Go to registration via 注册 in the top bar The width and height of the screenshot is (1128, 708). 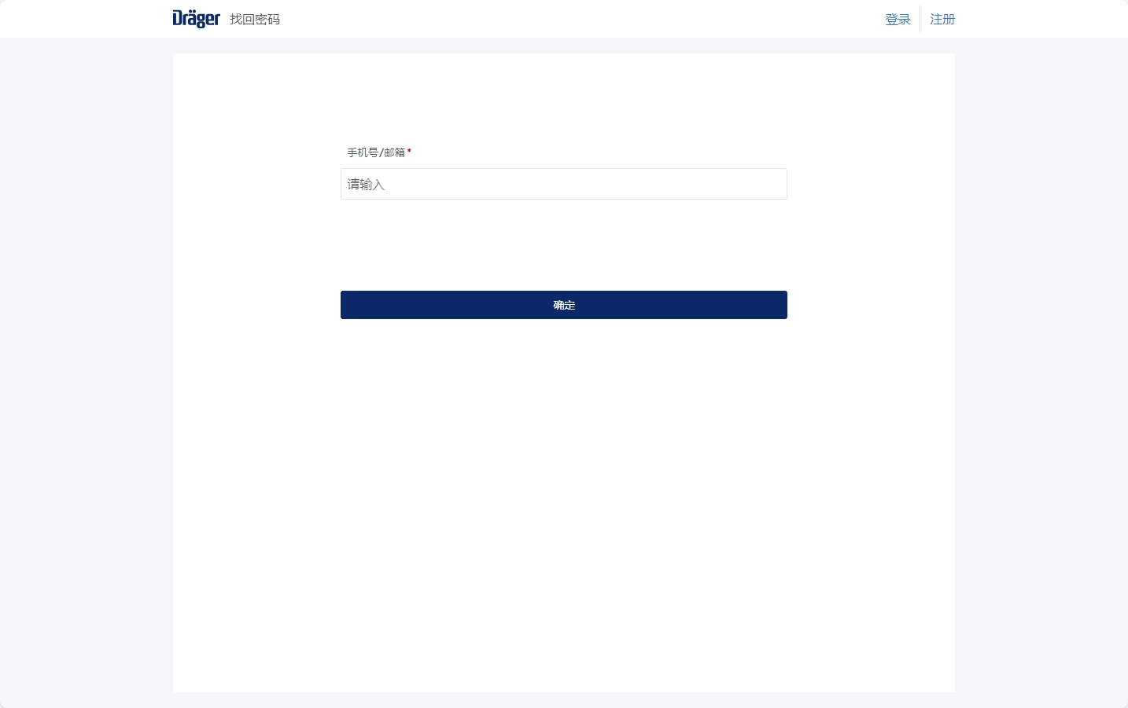pos(942,19)
